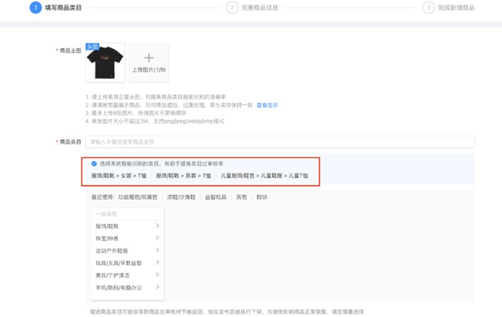Viewport: 502px width, 317px height.
Task: Click the blue checkmark icon beside smart recognition tip
Action: (94, 163)
